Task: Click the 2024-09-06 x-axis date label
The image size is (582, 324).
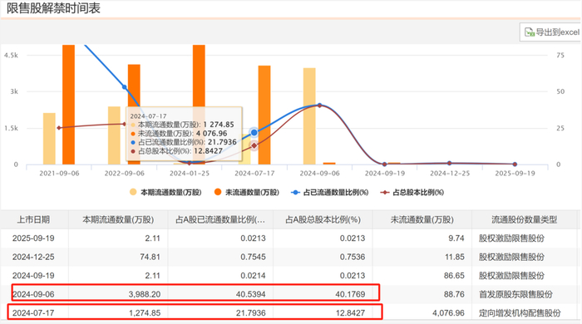Action: pyautogui.click(x=319, y=173)
